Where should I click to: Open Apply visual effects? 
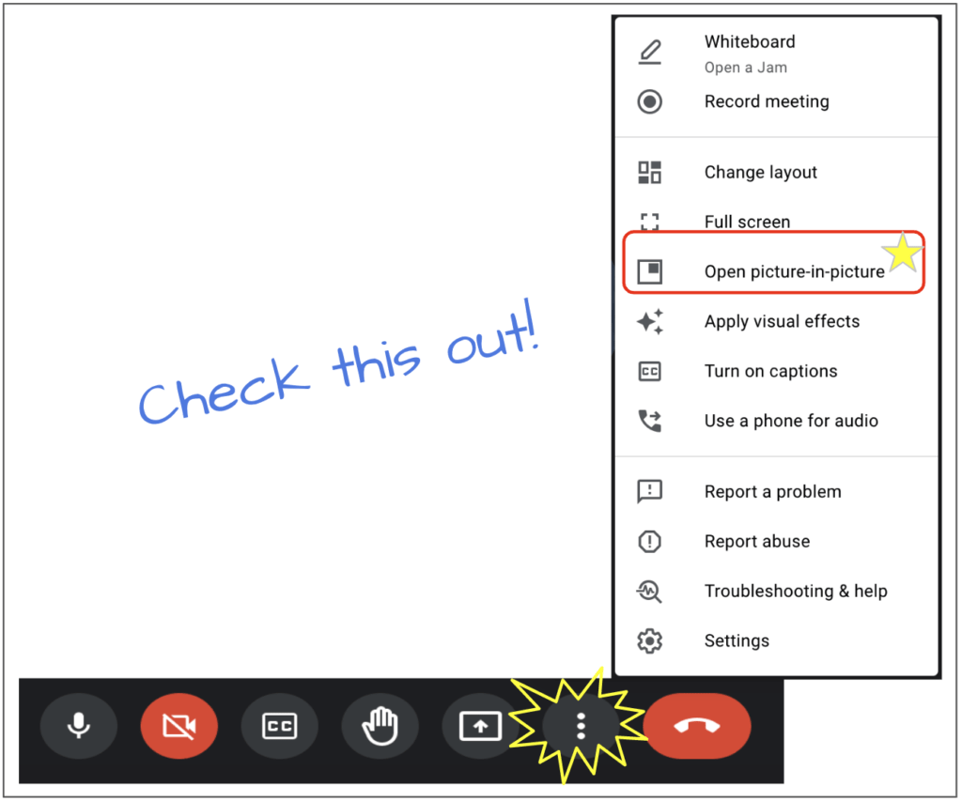point(782,321)
